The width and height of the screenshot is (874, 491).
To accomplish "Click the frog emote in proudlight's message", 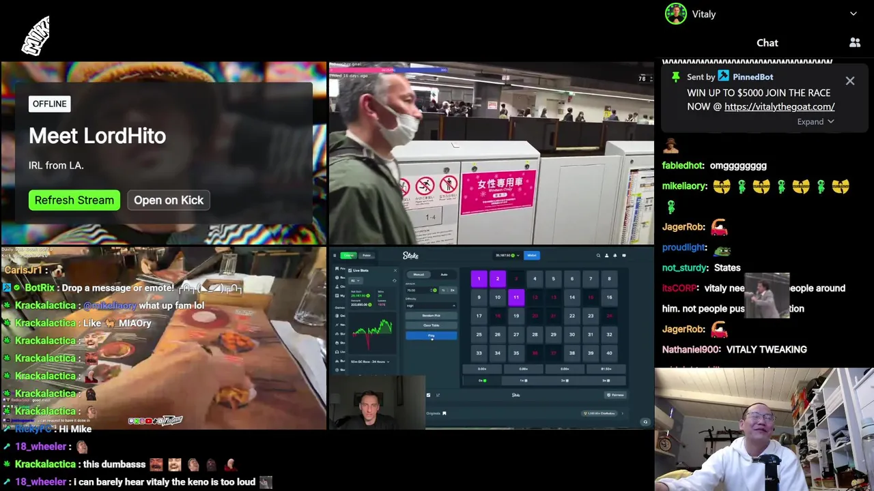I will 722,250.
